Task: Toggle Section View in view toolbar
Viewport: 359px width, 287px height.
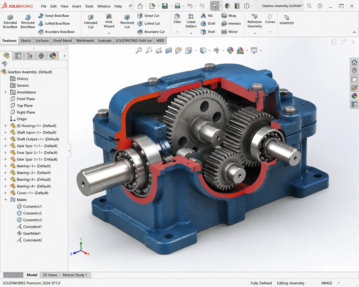Action: point(168,50)
